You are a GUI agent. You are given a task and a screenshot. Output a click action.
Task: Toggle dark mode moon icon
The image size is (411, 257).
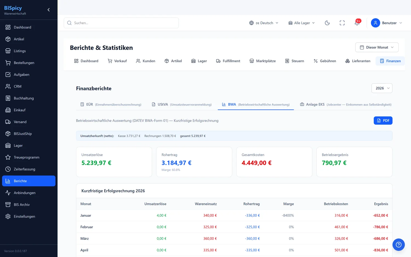[x=327, y=23]
